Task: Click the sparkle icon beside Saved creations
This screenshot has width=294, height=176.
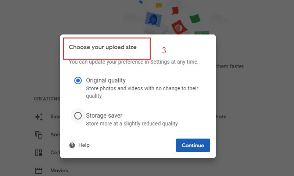Action: [x=39, y=117]
